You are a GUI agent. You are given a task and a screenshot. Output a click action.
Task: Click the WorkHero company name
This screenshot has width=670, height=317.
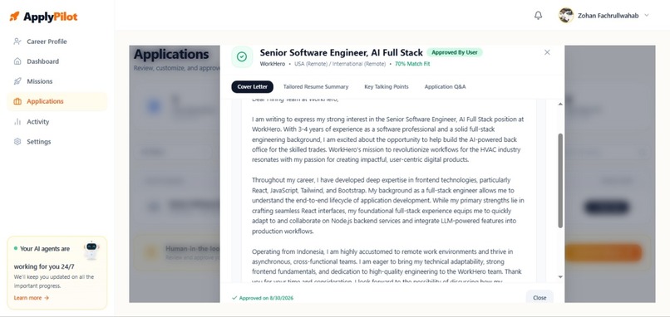272,64
